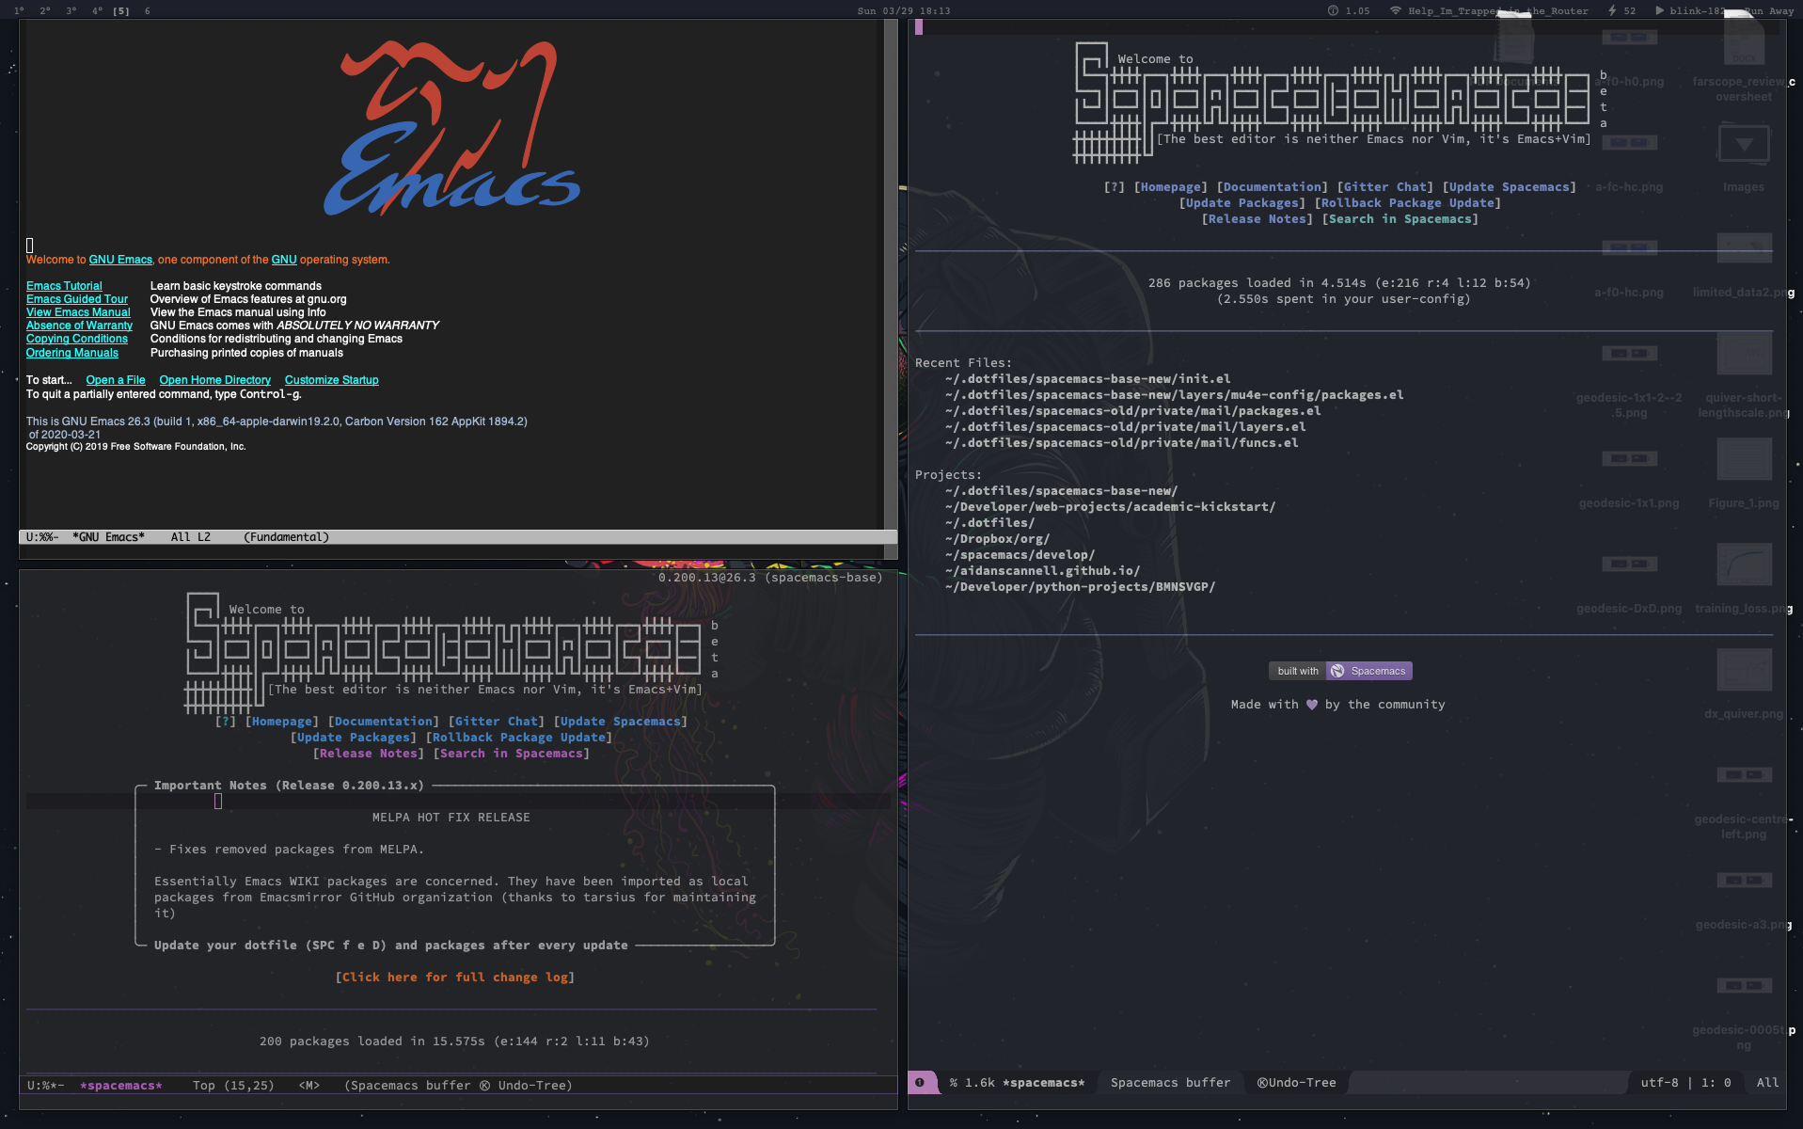
Task: Click [Gitter Chat] in the bottom-left Spacemacs window
Action: (x=497, y=722)
